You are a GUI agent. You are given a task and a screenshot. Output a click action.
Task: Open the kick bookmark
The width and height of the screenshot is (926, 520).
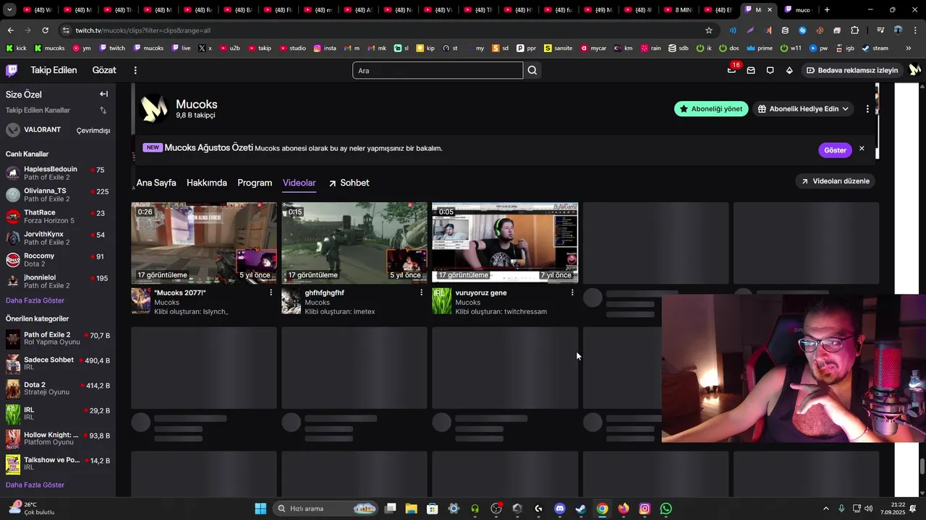(16, 48)
